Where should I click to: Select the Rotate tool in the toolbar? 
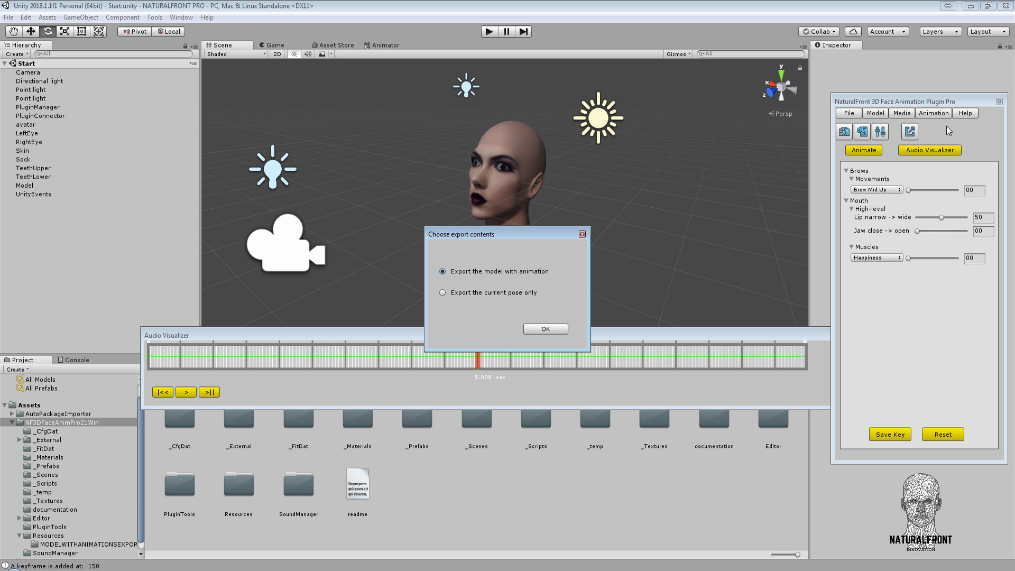click(48, 31)
